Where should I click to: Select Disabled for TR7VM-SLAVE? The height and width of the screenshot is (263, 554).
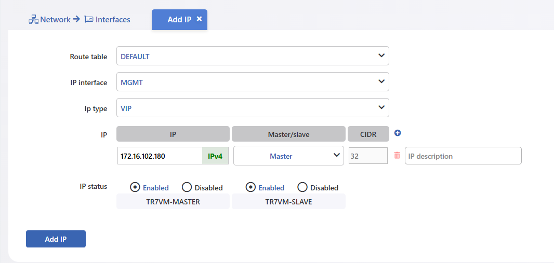(302, 187)
